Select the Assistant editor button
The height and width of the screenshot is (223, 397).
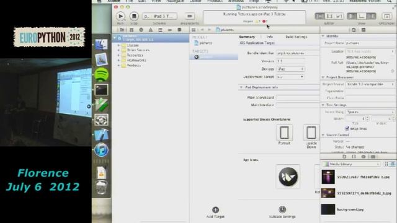[329, 16]
